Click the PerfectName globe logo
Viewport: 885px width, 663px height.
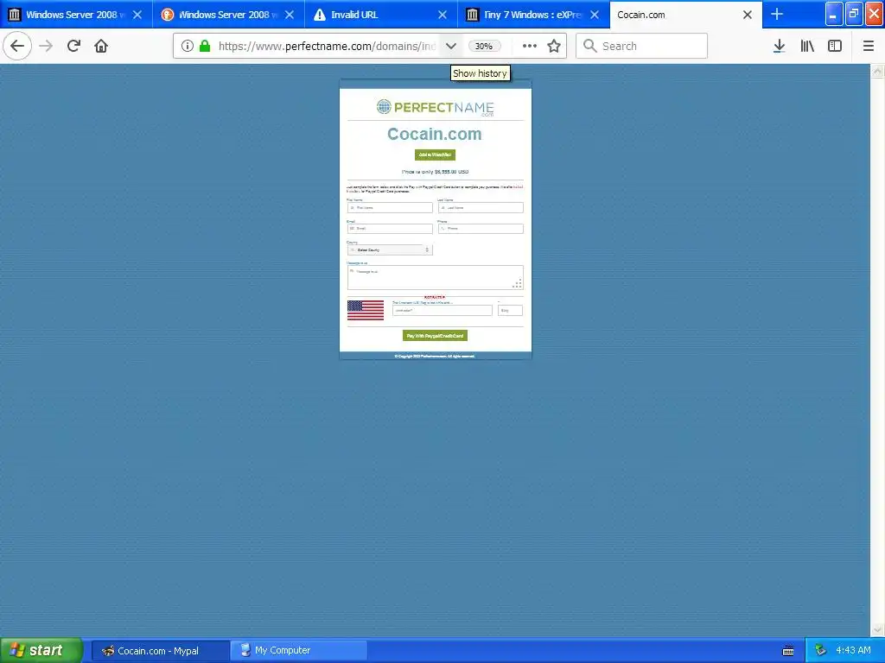(x=384, y=106)
